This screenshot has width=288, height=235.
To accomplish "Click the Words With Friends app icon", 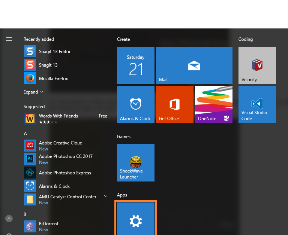I will [x=30, y=119].
